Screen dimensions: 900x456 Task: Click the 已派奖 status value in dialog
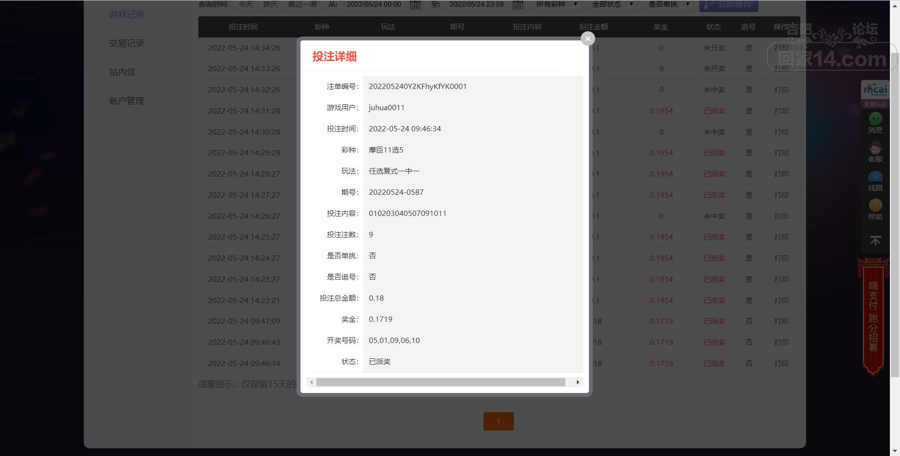(379, 362)
